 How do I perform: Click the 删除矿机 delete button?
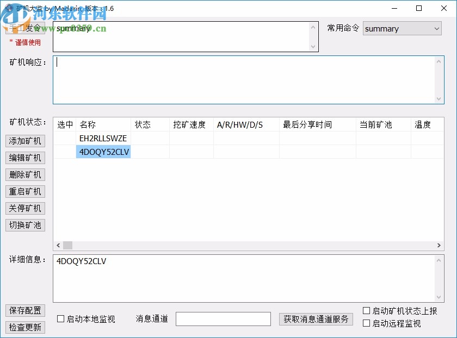(25, 174)
